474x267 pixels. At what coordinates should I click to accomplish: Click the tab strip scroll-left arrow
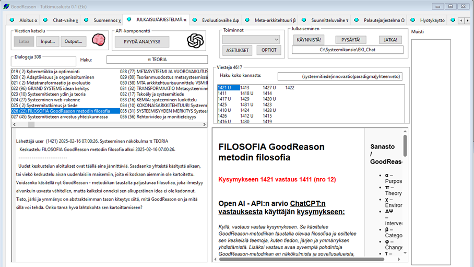point(461,20)
